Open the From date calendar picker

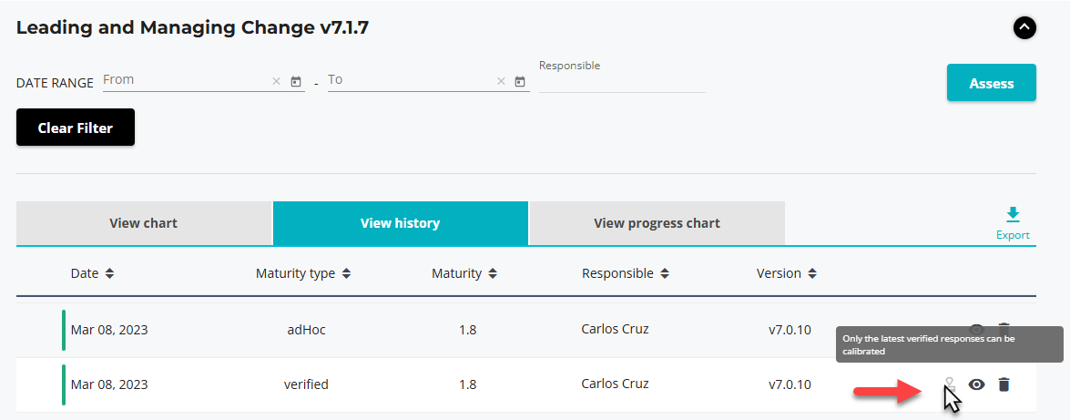296,82
